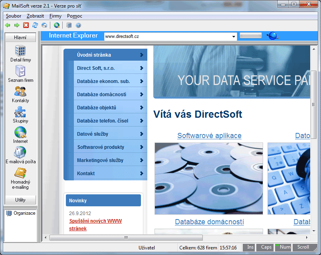321x255 pixels.
Task: Click the vertical scrollbar down arrow
Action: tap(314, 231)
